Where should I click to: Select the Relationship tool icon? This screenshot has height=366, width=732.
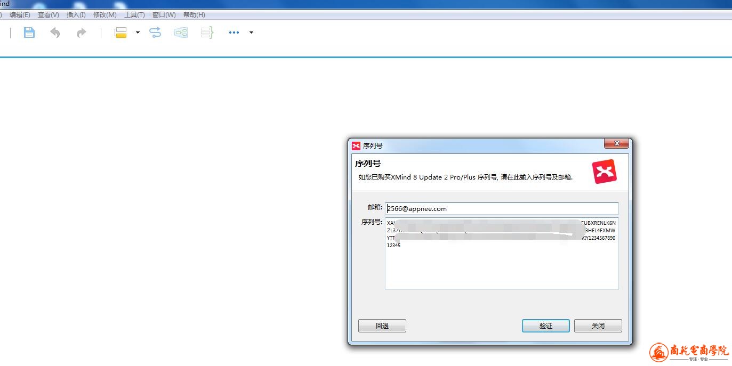[x=155, y=33]
